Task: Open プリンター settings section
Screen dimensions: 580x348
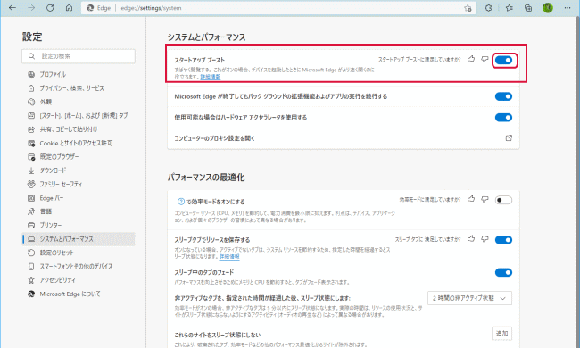Action: 79,225
